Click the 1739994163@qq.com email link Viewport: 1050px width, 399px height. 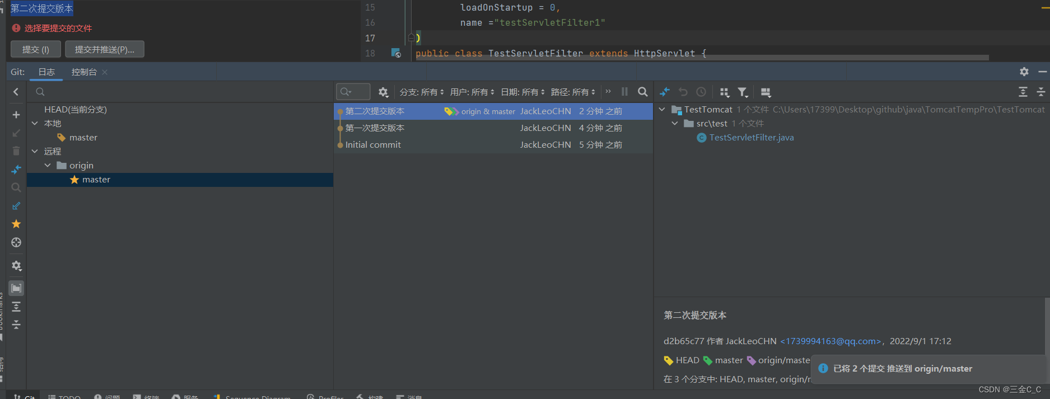pos(831,341)
